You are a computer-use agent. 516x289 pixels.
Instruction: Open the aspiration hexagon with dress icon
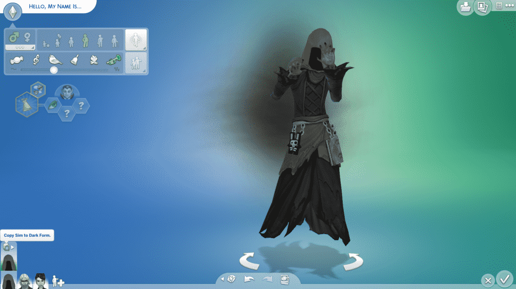(27, 104)
